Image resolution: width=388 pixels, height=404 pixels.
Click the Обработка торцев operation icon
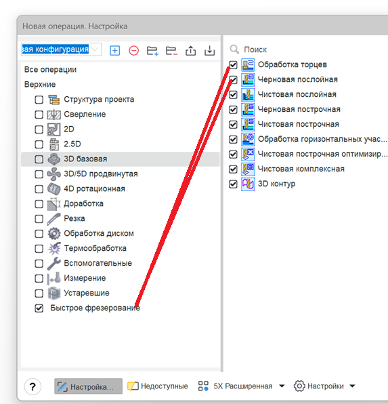pyautogui.click(x=248, y=64)
